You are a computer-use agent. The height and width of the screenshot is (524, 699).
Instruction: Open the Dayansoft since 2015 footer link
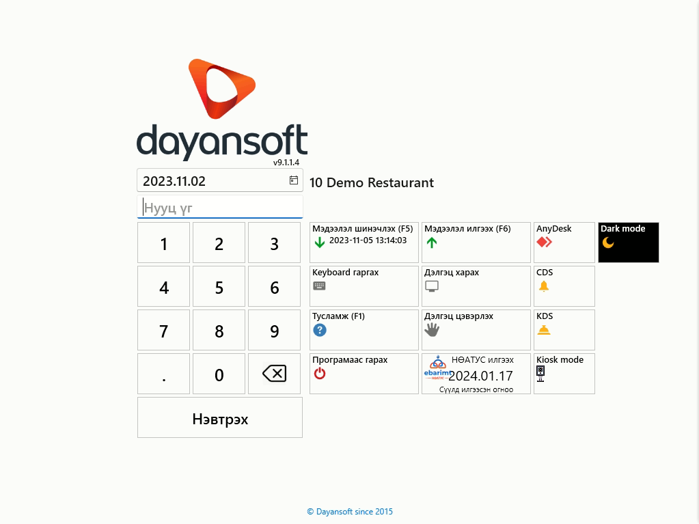coord(350,512)
